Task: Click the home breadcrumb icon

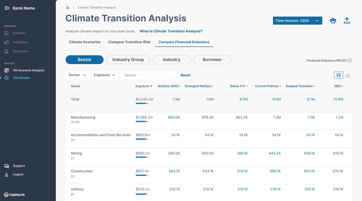Action: (68, 8)
